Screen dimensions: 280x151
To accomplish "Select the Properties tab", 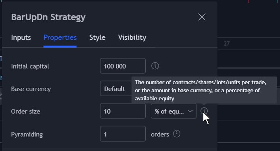I will click(x=60, y=37).
